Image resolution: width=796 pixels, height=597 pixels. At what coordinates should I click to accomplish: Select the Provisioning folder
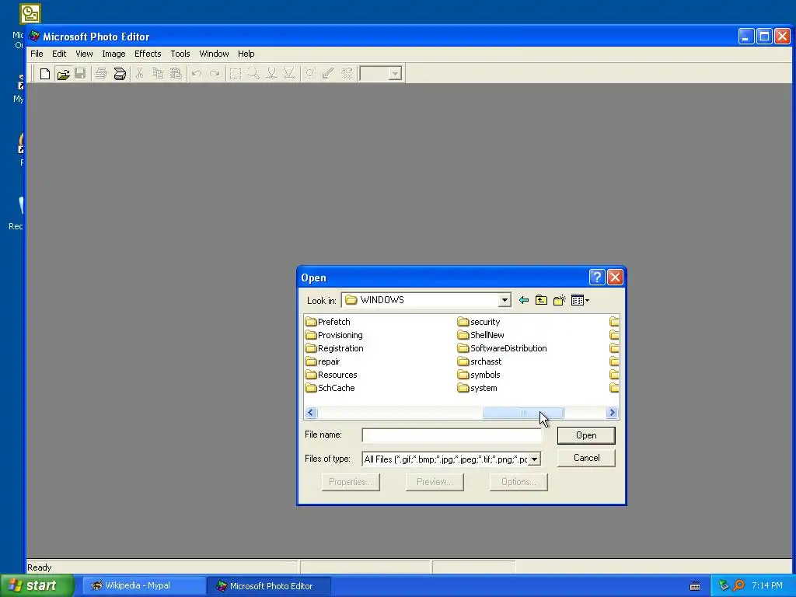(334, 335)
